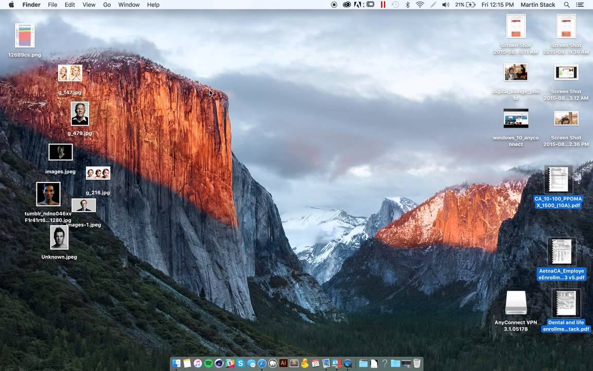The image size is (593, 371).
Task: Click the Wi-Fi status icon
Action: (420, 5)
